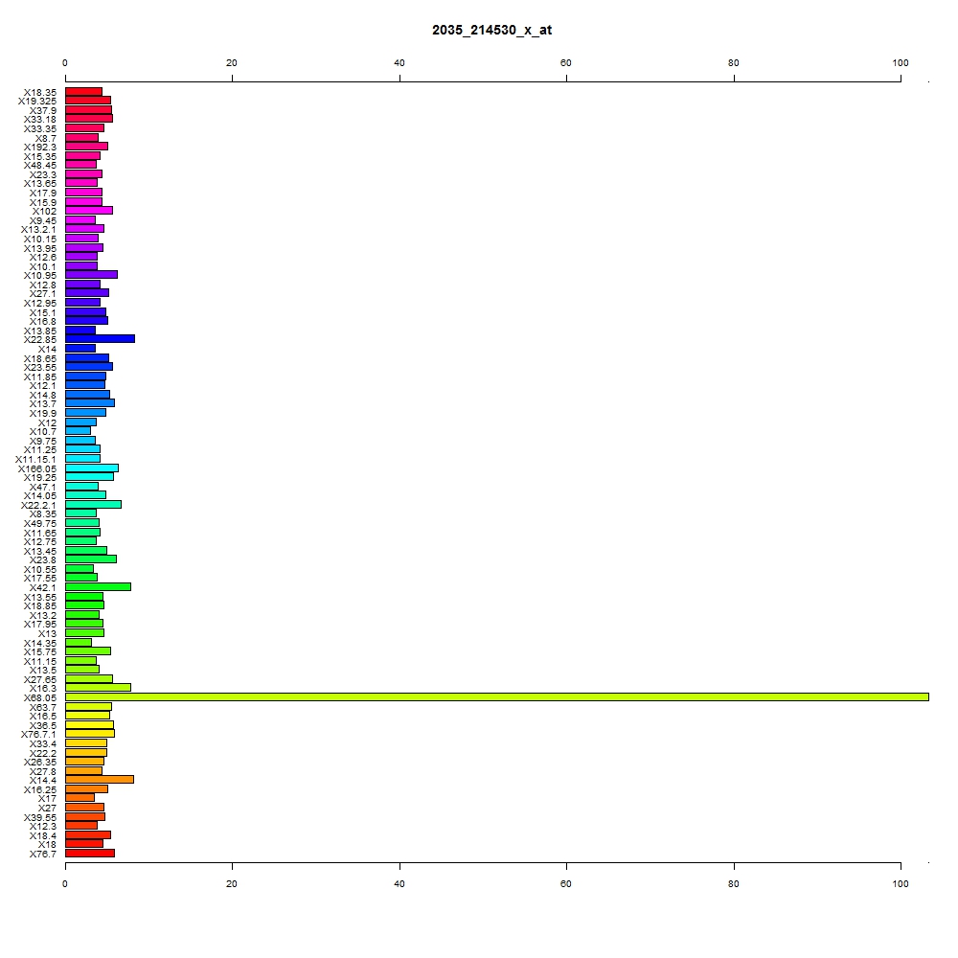
Task: Select the X48.45 label
Action: click(x=39, y=166)
